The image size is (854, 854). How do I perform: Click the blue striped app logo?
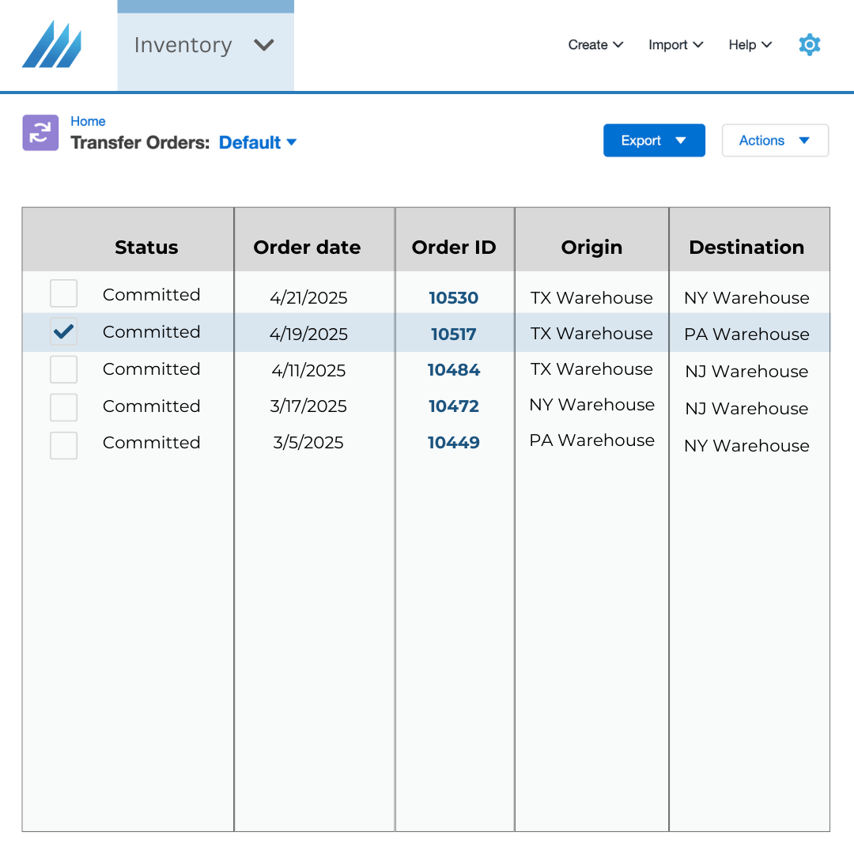click(x=51, y=44)
